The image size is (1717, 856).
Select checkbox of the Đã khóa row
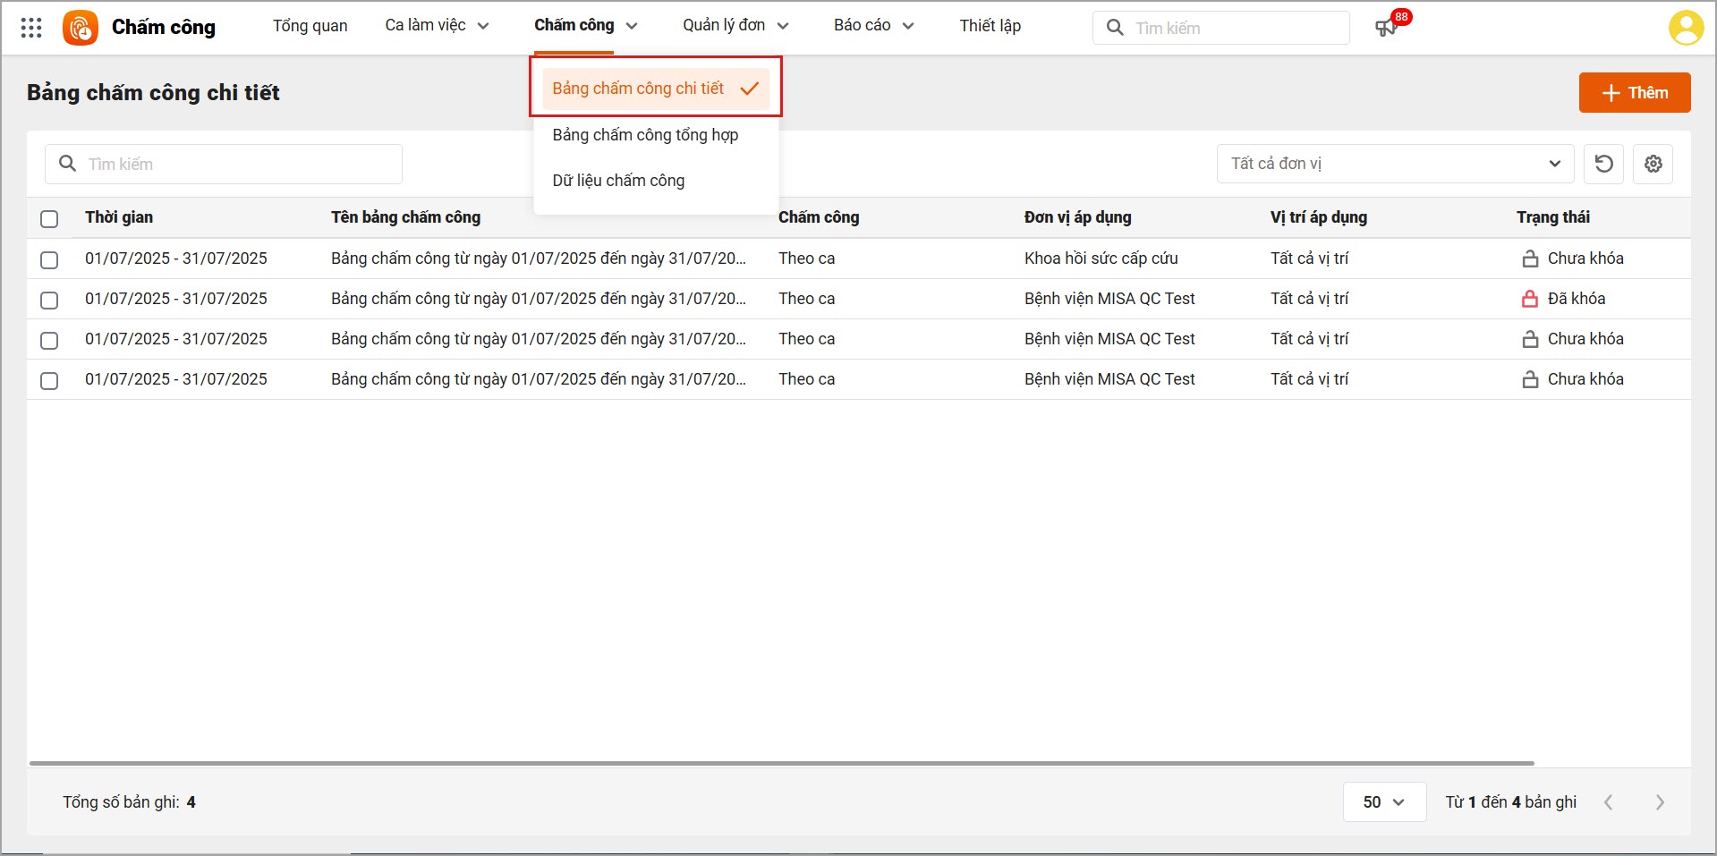(x=49, y=300)
